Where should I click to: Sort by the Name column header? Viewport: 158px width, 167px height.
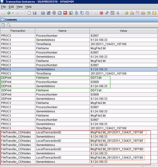[x=62, y=30]
